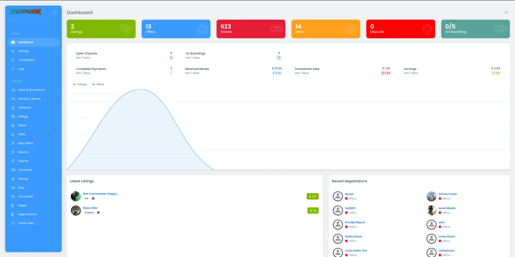This screenshot has height=257, width=515.
Task: Expand the Payments submenu arrow
Action: pyautogui.click(x=55, y=170)
